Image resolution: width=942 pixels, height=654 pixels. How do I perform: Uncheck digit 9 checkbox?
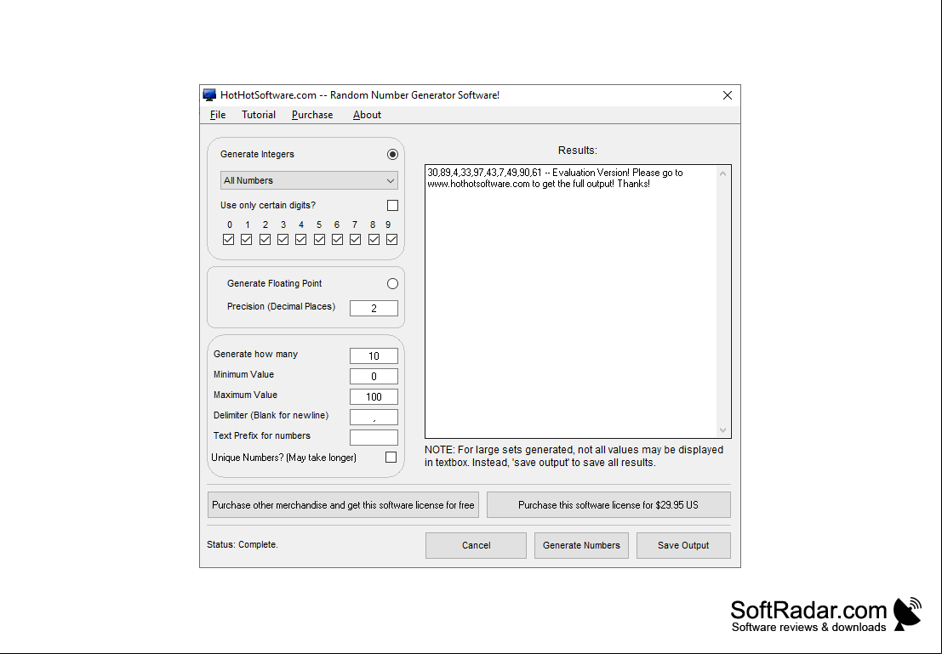[x=391, y=240]
